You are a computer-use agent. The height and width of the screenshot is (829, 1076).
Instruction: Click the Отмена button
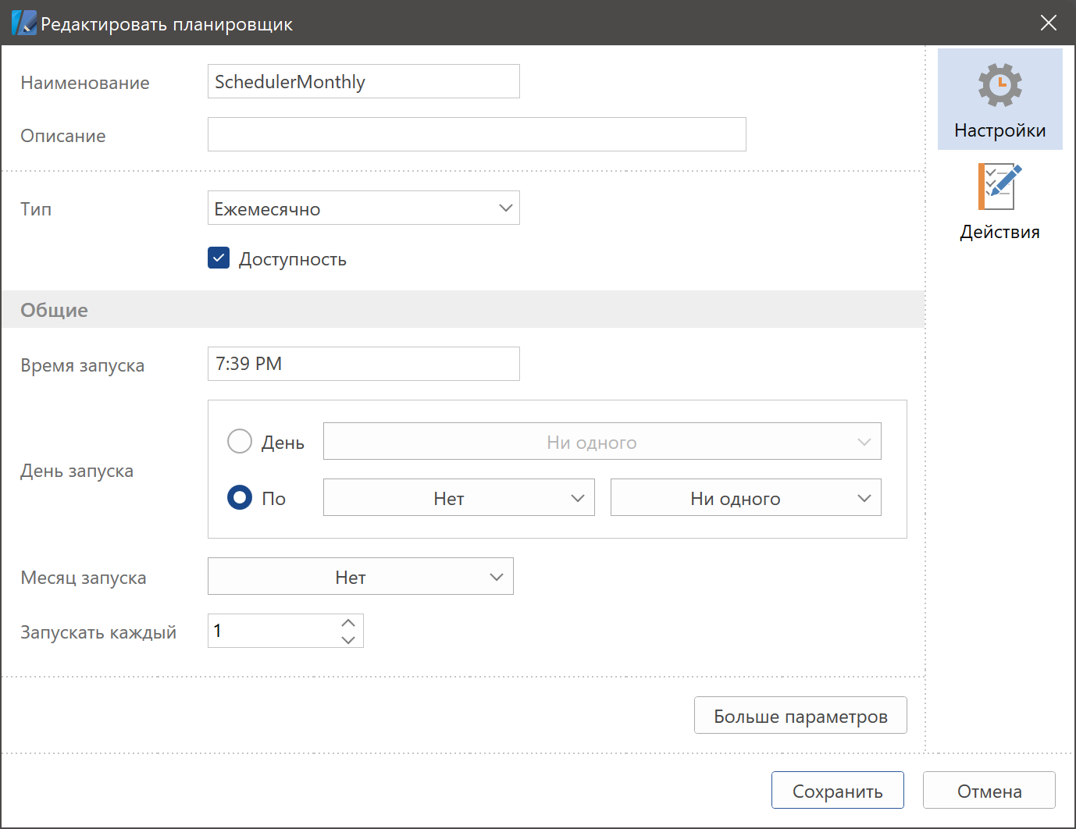tap(989, 791)
